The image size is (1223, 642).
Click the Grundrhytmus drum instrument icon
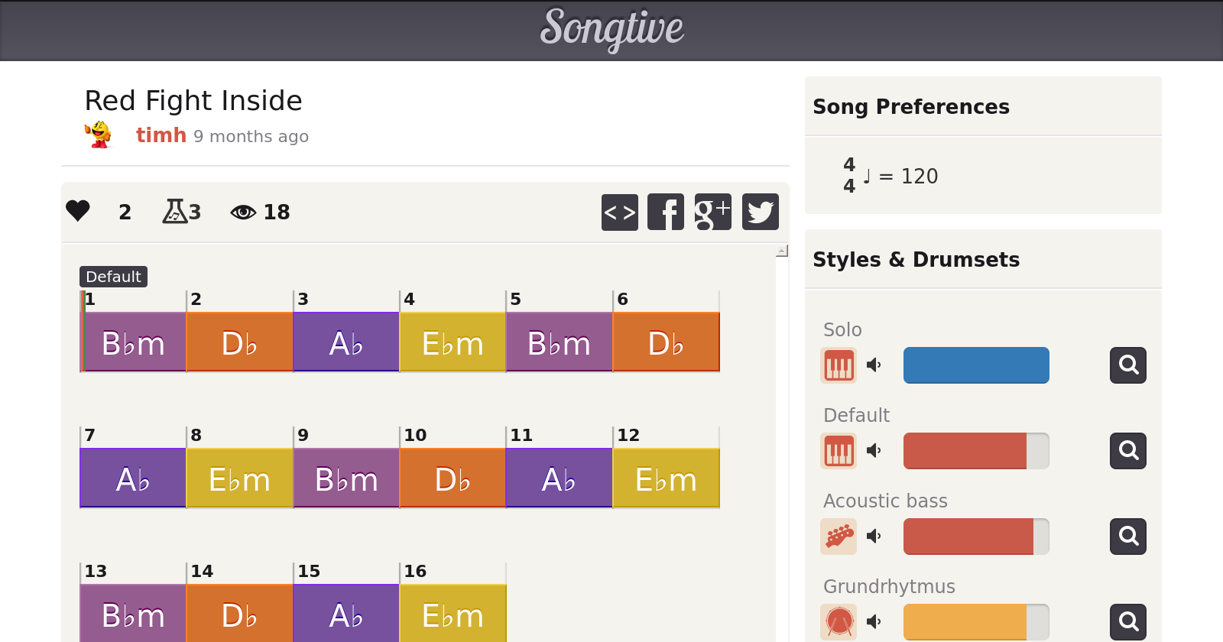839,621
